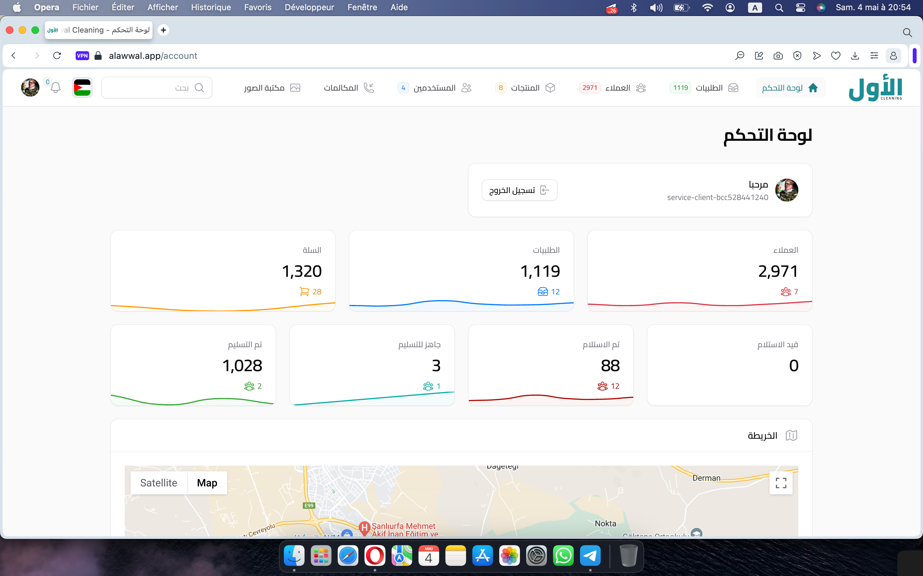923x576 pixels.
Task: Toggle the Opera VPN badge
Action: click(x=82, y=56)
